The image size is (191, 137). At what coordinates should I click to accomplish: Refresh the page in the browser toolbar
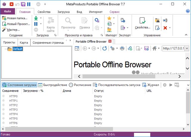104,48
